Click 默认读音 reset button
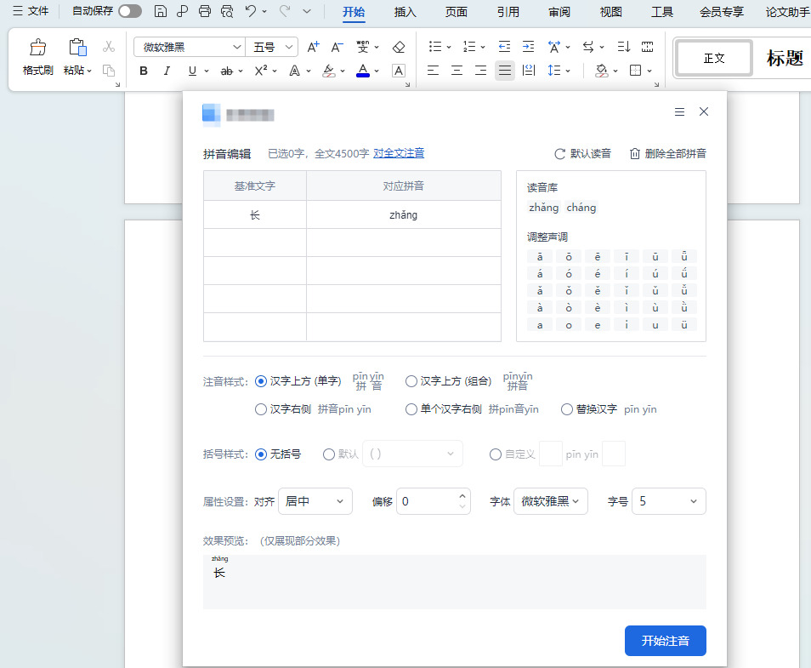 point(583,154)
